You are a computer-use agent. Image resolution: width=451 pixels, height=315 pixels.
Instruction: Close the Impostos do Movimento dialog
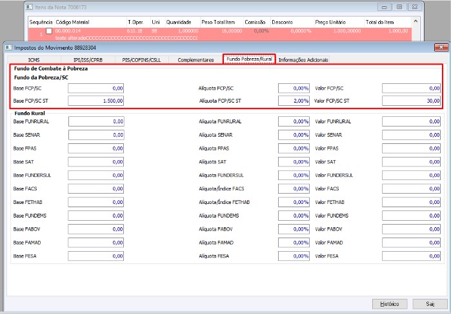point(441,47)
